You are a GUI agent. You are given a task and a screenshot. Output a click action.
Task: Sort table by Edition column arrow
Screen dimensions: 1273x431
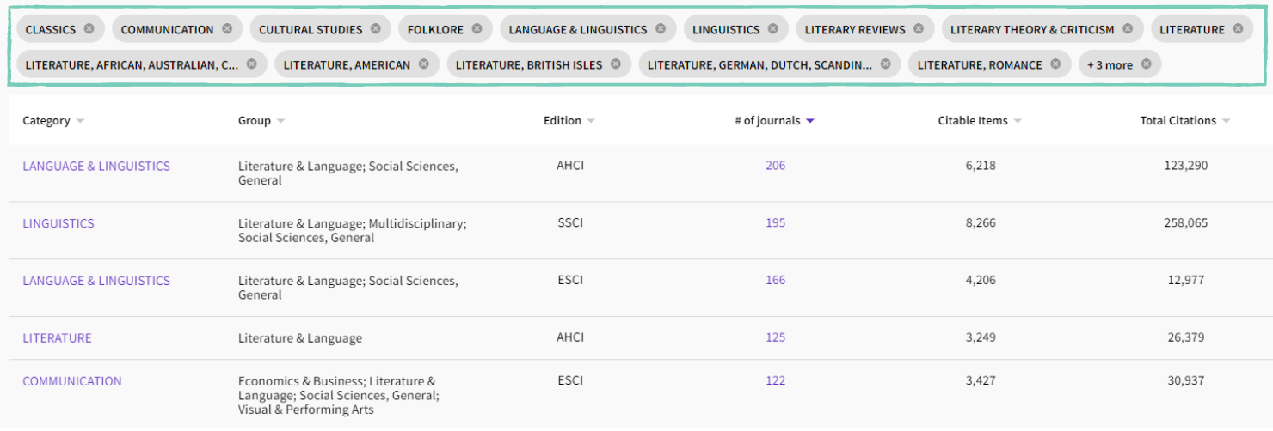[591, 121]
